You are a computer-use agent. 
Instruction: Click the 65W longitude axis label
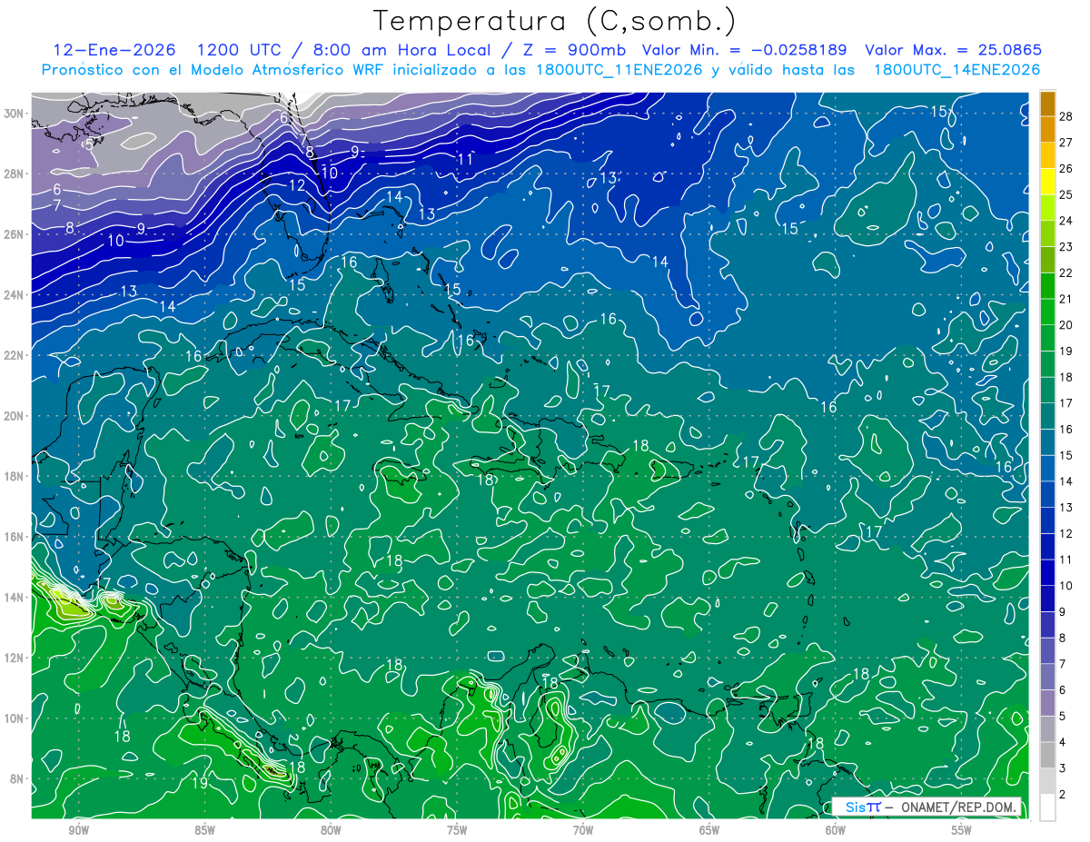click(709, 830)
